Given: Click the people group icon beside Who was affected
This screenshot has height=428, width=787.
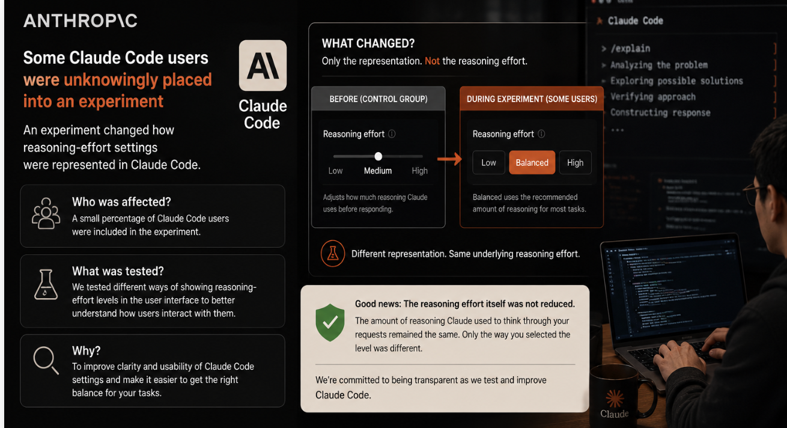Looking at the screenshot, I should (x=46, y=213).
